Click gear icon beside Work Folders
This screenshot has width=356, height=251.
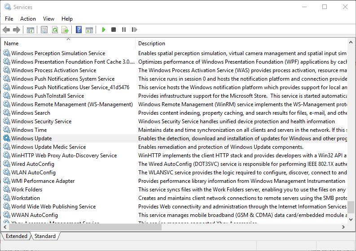pos(7,189)
